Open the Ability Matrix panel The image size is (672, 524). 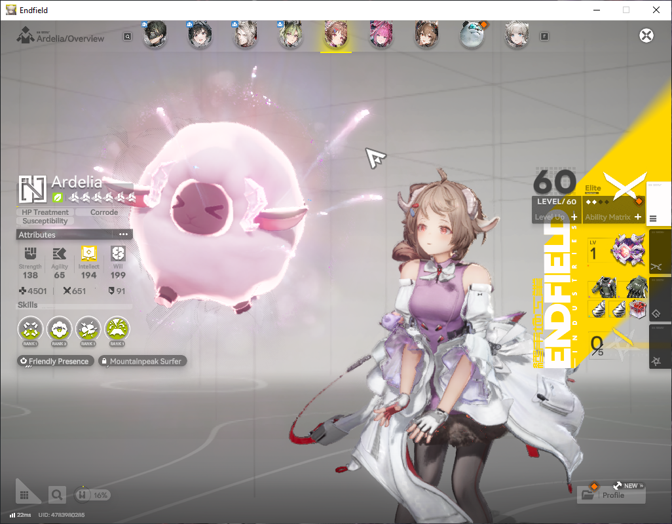click(613, 217)
